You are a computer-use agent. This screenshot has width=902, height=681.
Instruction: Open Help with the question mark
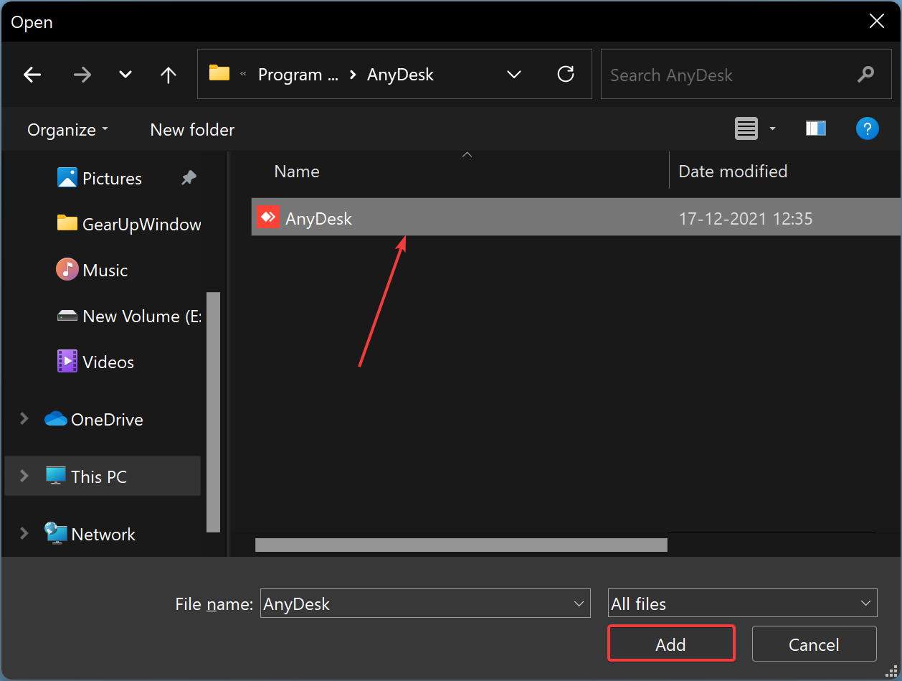click(x=868, y=128)
